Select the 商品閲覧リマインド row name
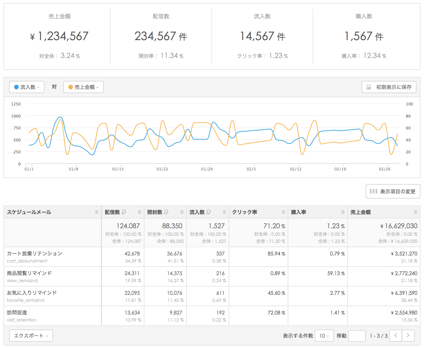This screenshot has width=424, height=347. (29, 273)
